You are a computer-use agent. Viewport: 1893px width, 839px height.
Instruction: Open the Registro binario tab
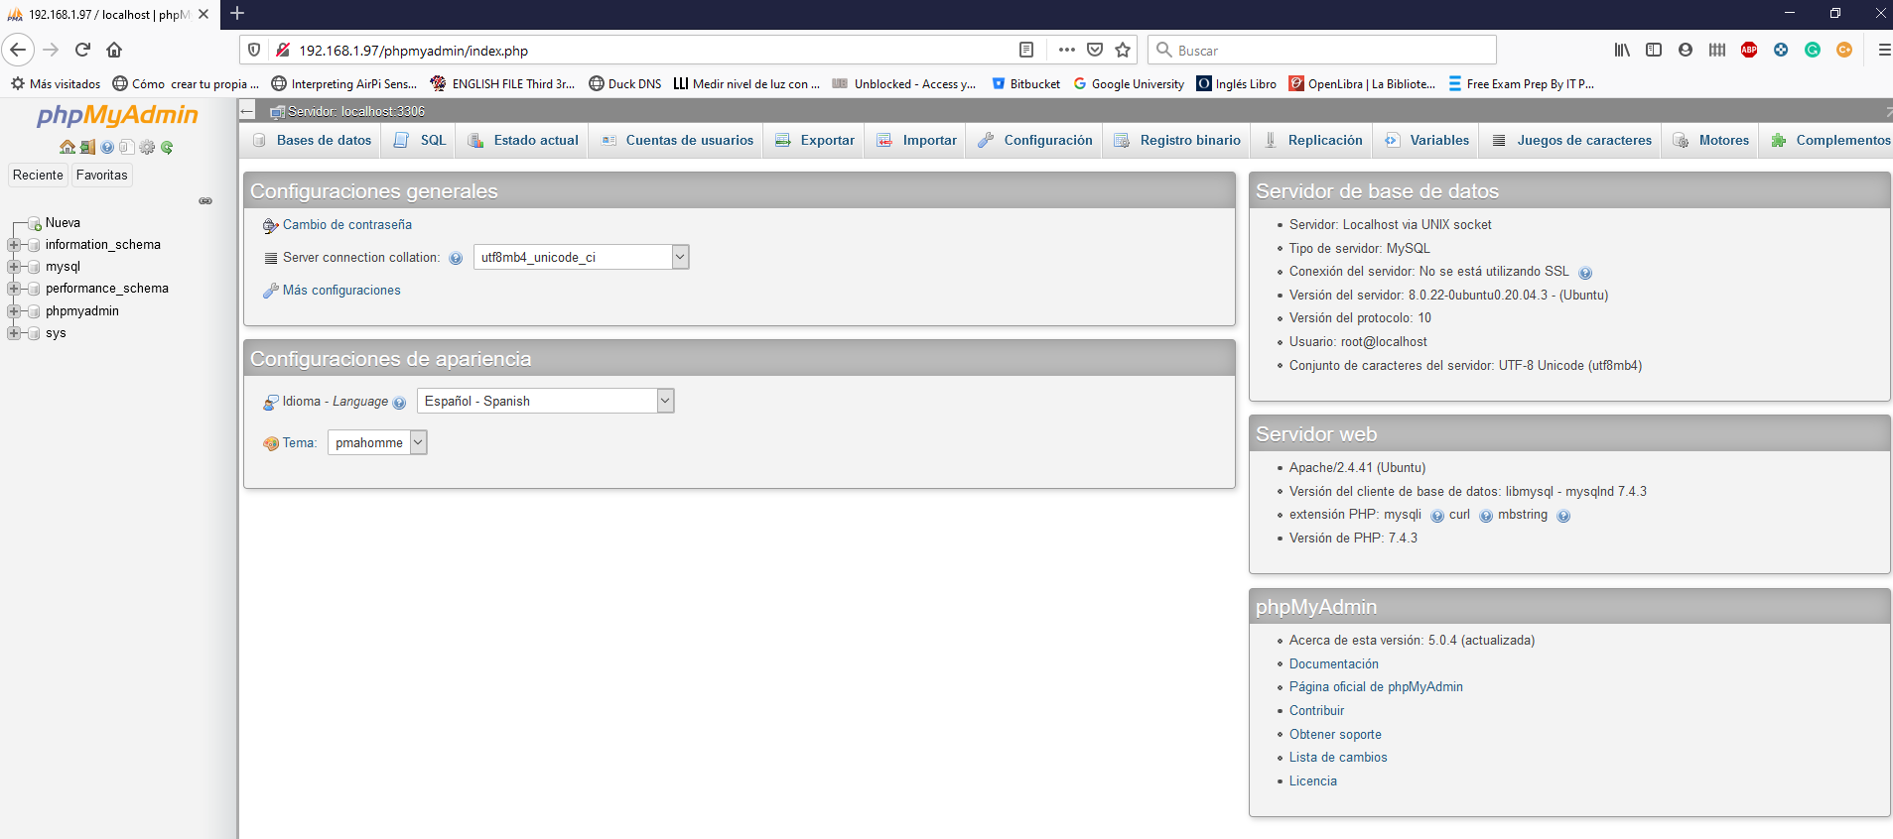pyautogui.click(x=1177, y=140)
